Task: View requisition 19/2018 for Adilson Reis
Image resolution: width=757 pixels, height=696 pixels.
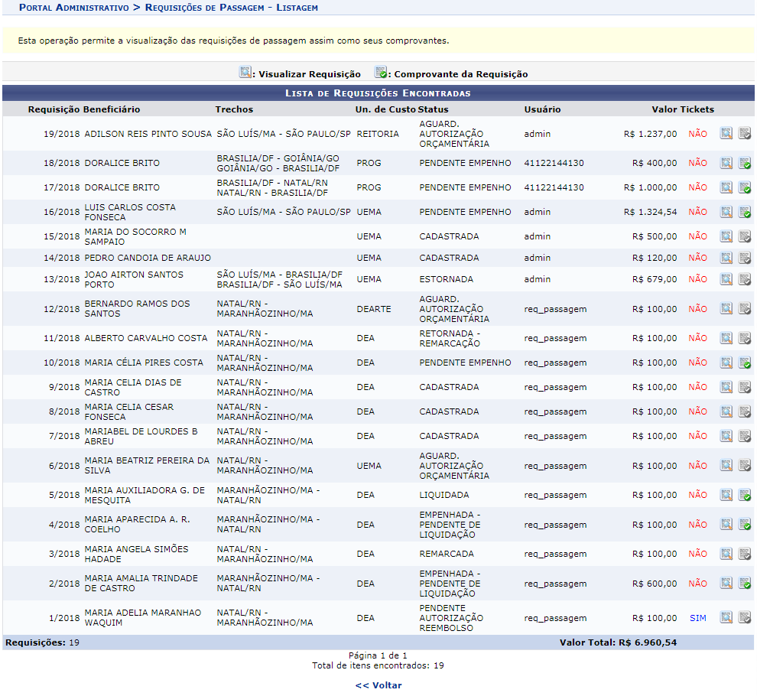Action: [726, 134]
